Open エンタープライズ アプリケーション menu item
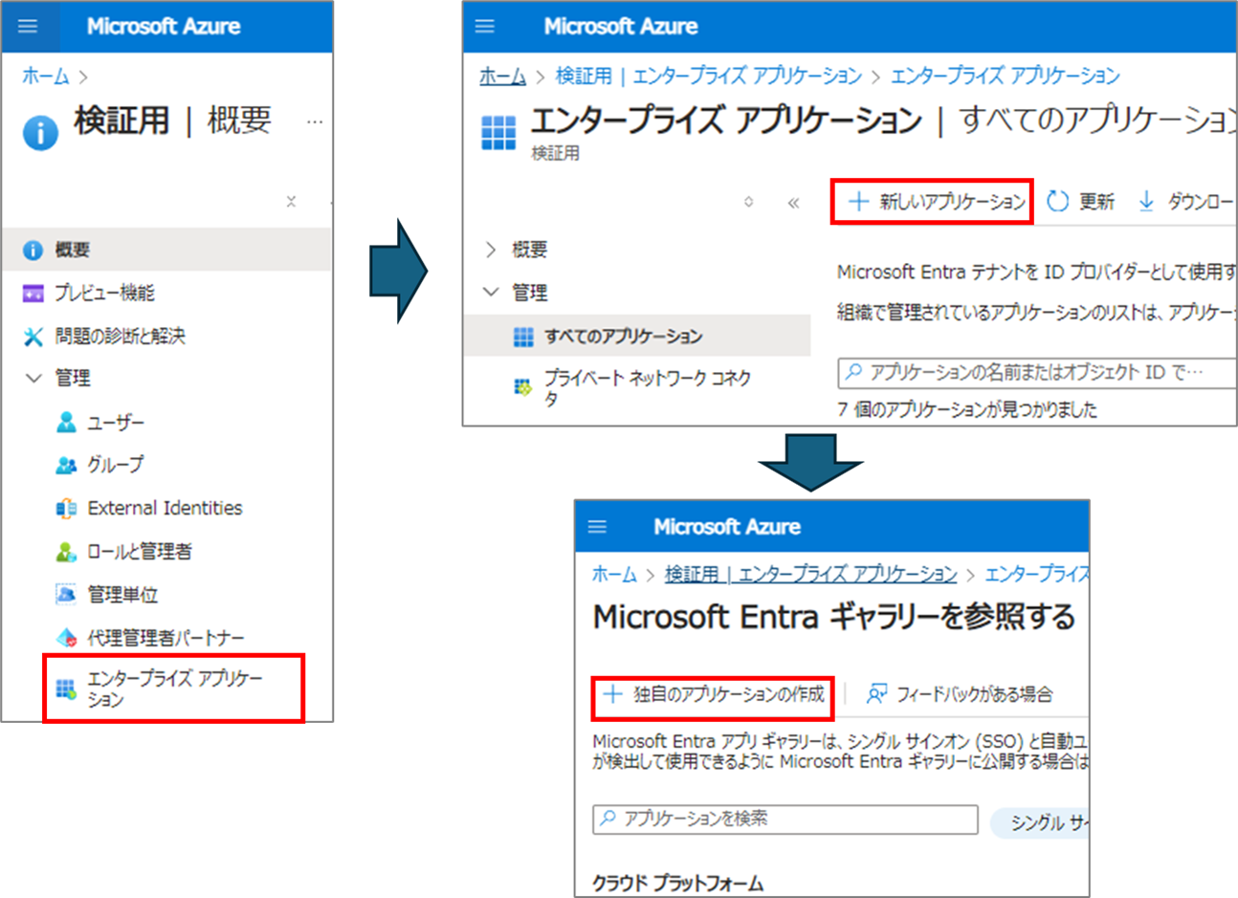The width and height of the screenshot is (1238, 898). 174,689
